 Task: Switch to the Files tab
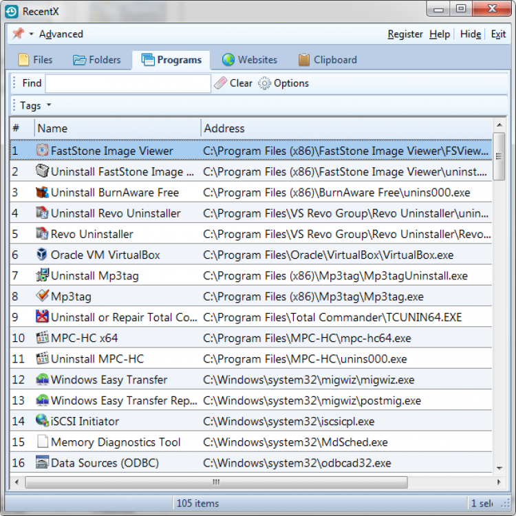(35, 60)
